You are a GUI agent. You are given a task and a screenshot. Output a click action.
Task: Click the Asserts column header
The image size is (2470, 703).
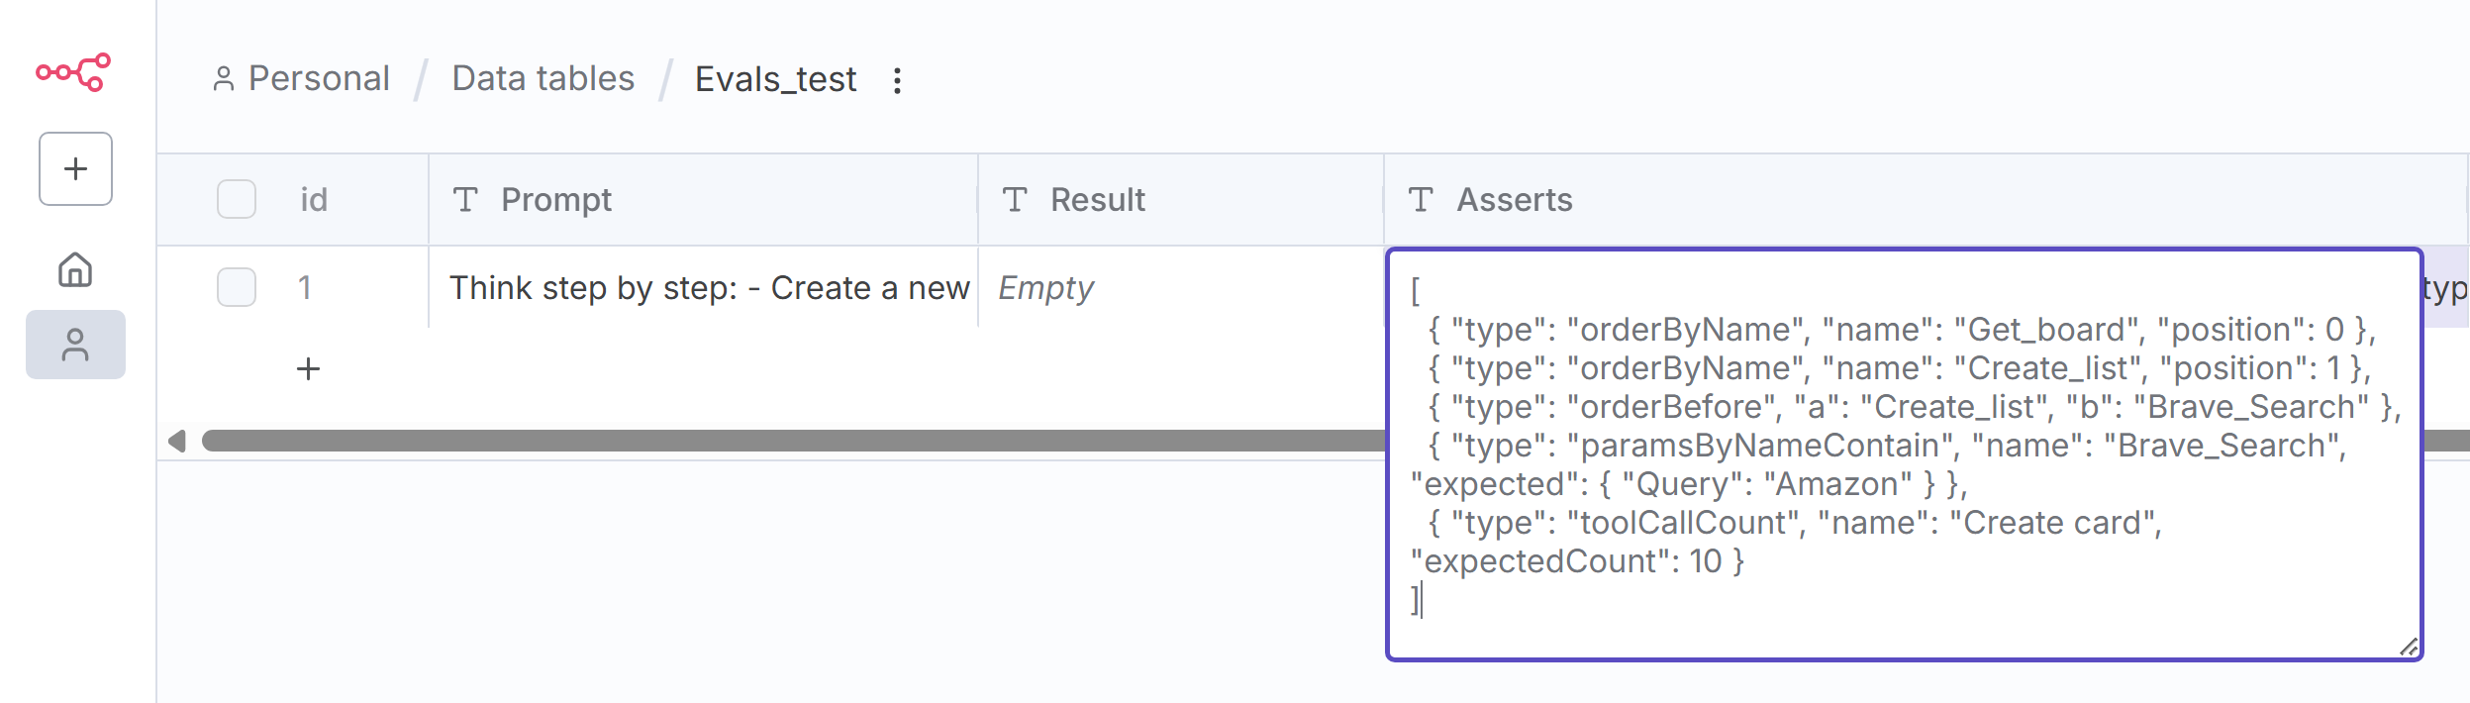[x=1514, y=200]
